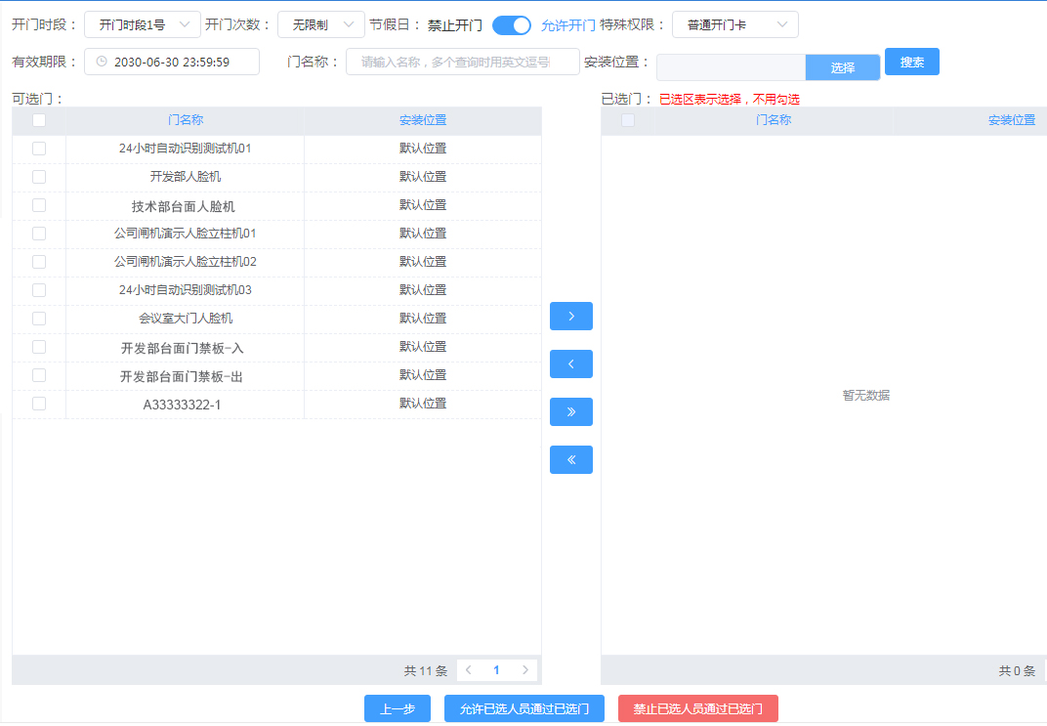
Task: Click the move-all-right double arrow button
Action: (571, 412)
